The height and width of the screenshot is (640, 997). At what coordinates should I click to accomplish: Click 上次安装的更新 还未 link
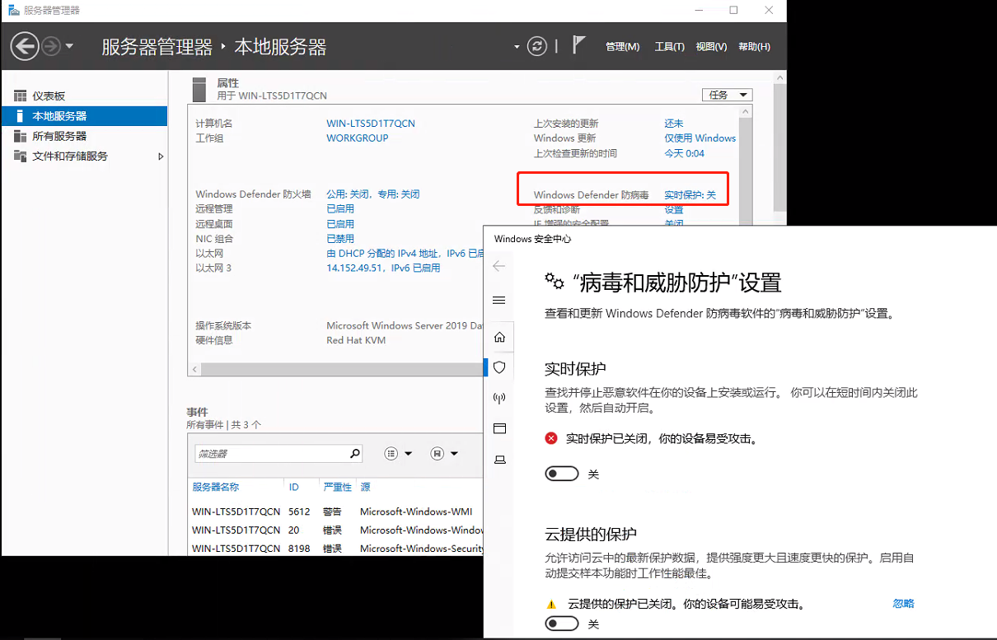point(674,124)
